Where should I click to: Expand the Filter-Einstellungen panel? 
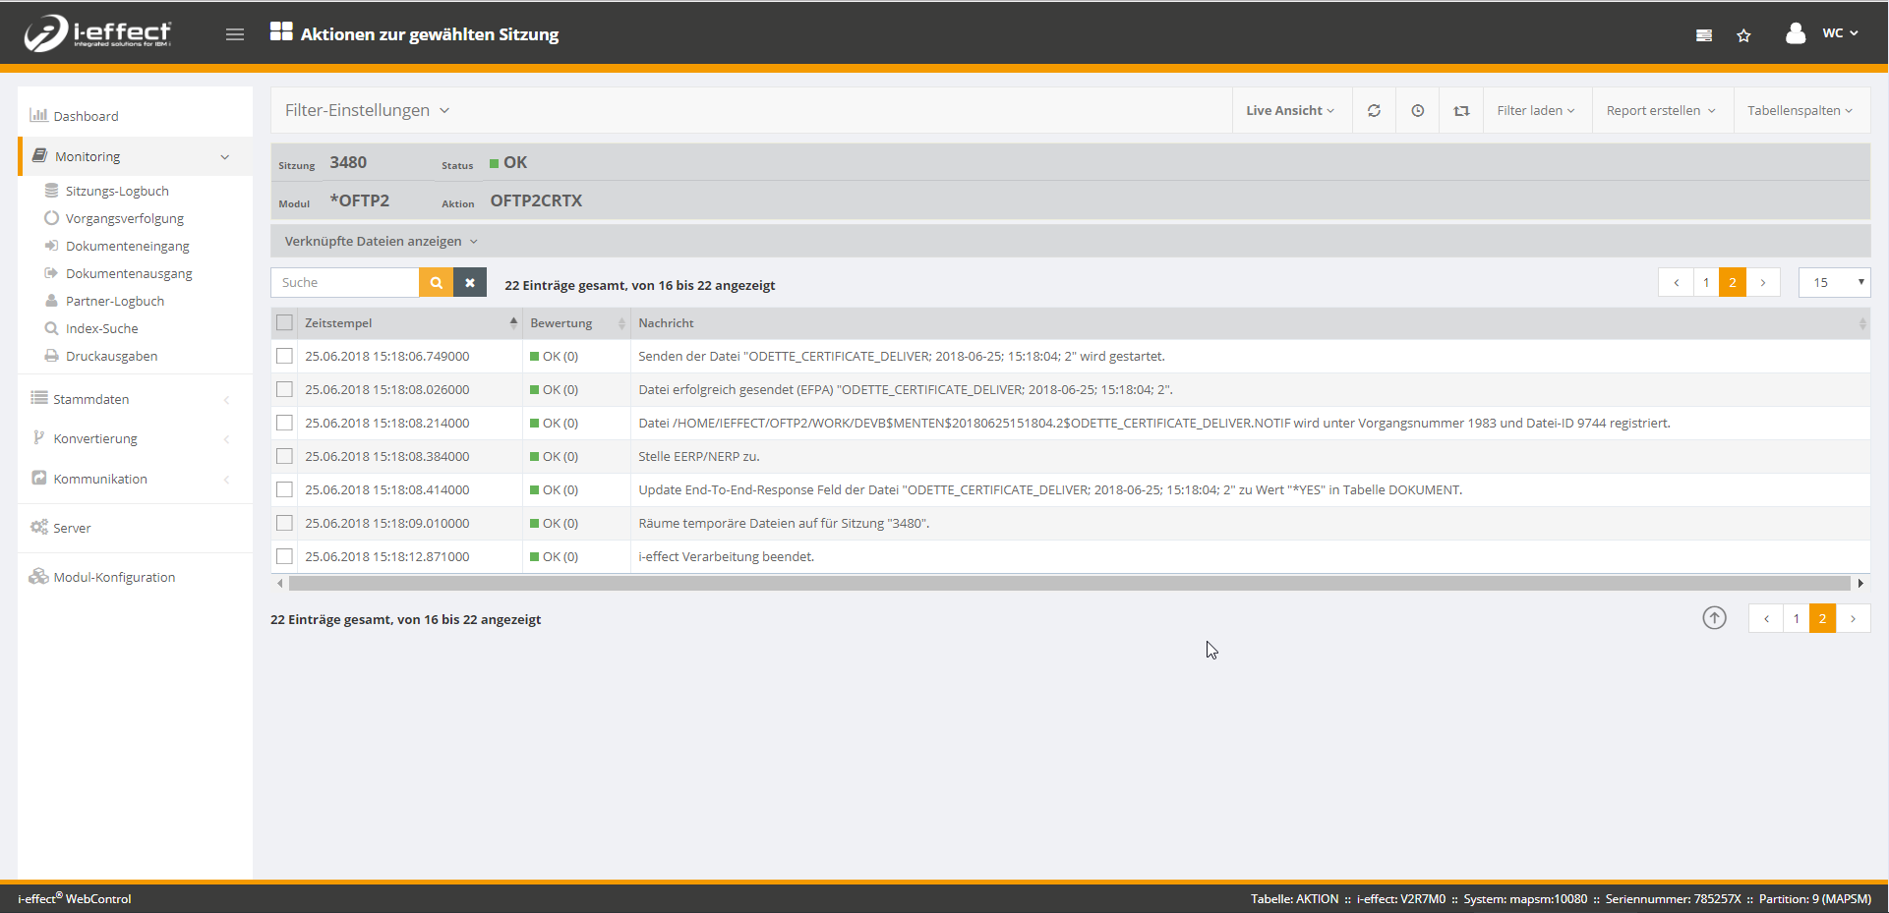367,111
